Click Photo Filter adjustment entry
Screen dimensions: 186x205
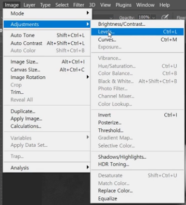coord(137,89)
